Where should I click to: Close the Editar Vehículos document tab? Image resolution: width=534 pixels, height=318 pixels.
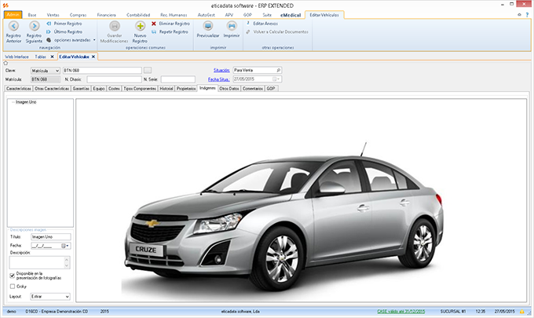pos(93,57)
